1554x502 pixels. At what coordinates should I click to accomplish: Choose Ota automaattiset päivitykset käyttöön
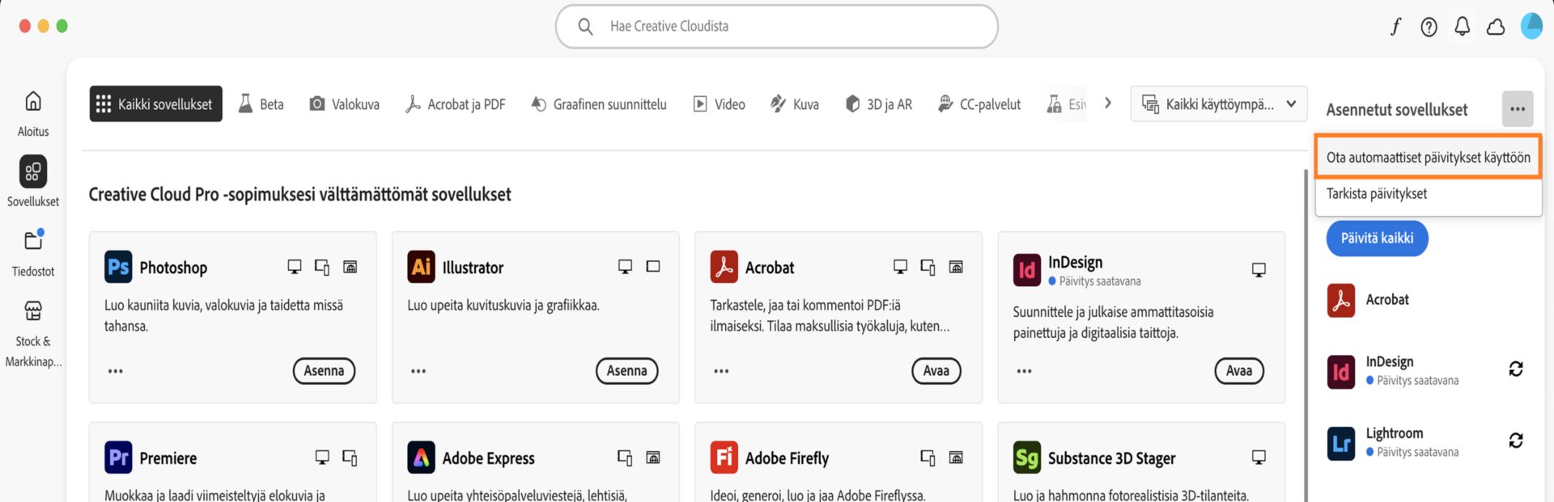(x=1429, y=157)
